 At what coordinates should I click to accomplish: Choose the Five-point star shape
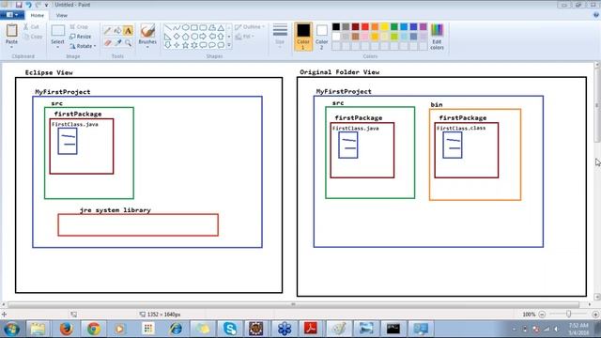(x=185, y=45)
